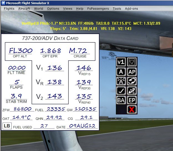Open the FsPassengers menu

point(98,9)
